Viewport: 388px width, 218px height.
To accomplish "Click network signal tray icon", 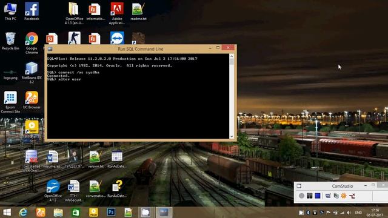I will pos(342,213).
